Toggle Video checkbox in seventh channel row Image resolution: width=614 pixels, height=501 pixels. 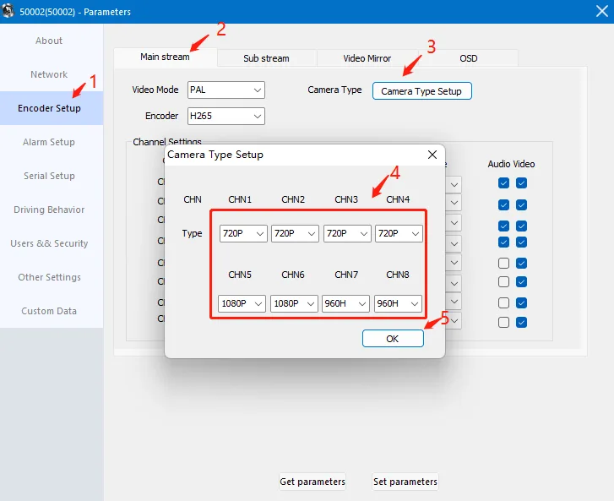[521, 302]
